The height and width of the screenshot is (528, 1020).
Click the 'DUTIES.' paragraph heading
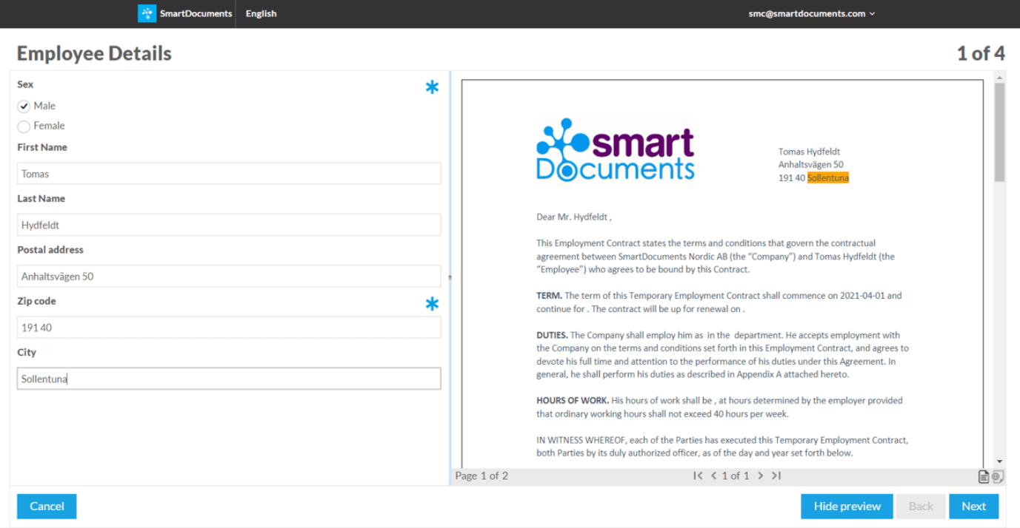point(552,336)
